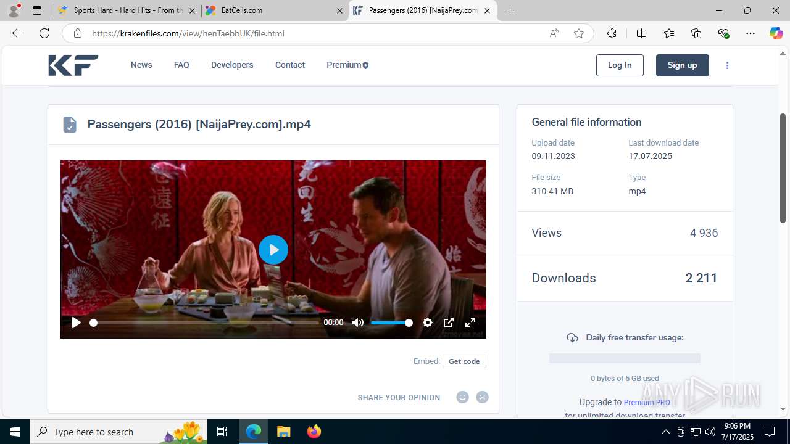Show hidden system tray icons
This screenshot has width=790, height=444.
[x=665, y=432]
